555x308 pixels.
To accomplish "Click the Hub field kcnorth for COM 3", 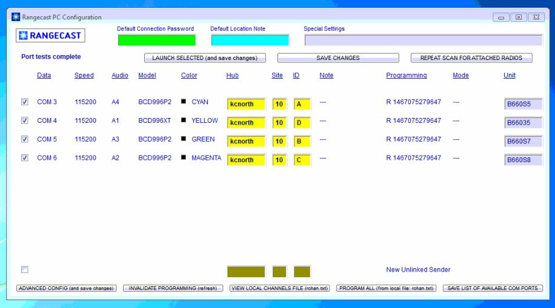I will [x=246, y=104].
